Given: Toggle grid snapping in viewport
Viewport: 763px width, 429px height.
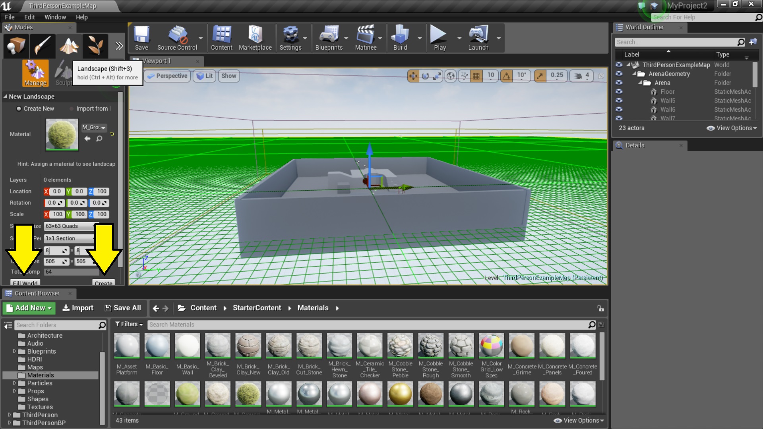Looking at the screenshot, I should (x=476, y=76).
